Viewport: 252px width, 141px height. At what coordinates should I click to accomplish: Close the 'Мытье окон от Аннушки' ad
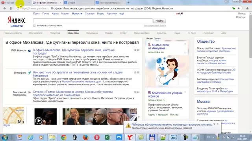185,44
